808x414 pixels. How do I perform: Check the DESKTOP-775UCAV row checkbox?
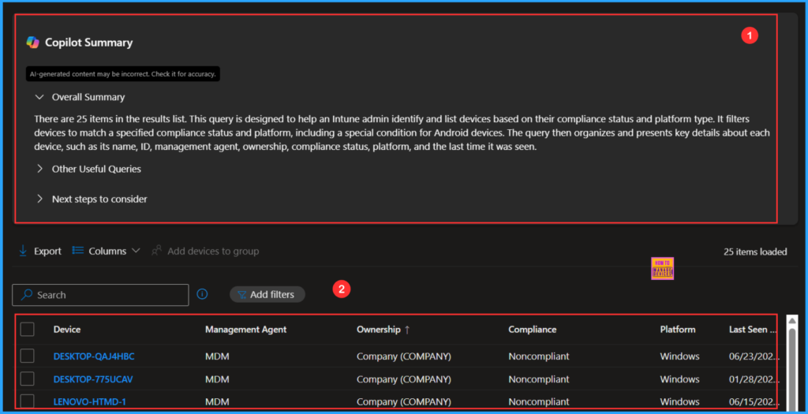point(28,379)
